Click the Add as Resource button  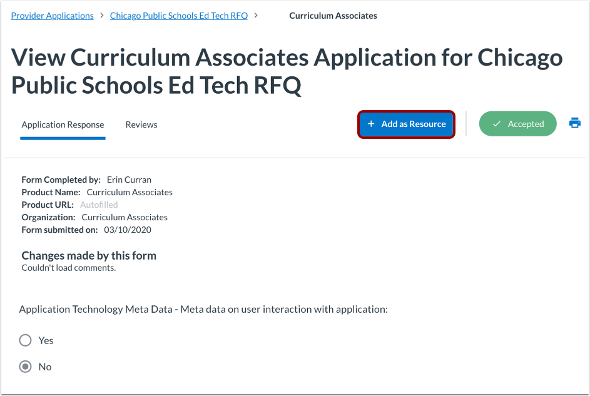[x=407, y=124]
